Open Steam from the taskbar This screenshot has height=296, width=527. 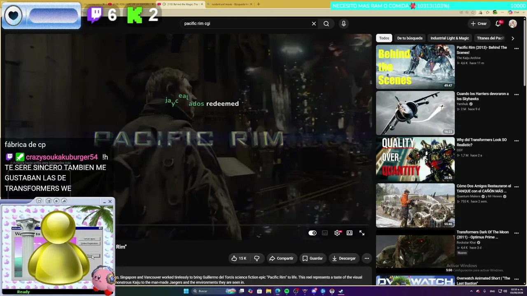click(341, 291)
